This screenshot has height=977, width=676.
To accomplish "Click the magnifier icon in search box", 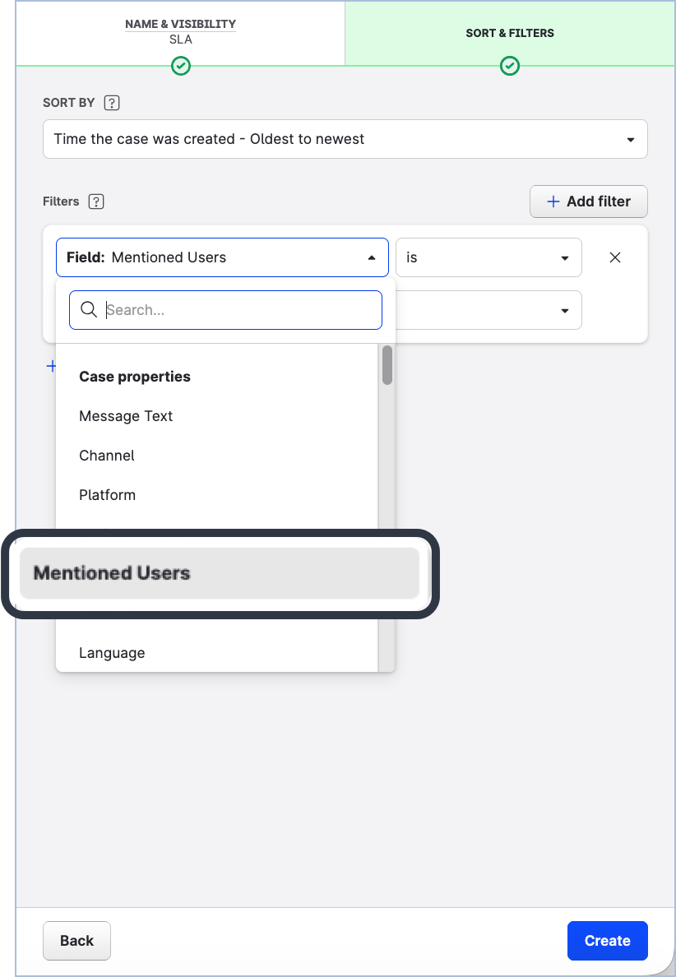I will [x=89, y=310].
